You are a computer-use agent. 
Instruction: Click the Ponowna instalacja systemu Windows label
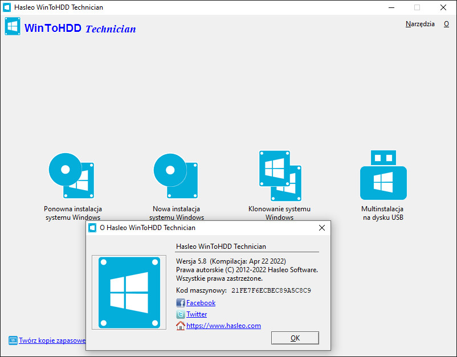pyautogui.click(x=73, y=213)
